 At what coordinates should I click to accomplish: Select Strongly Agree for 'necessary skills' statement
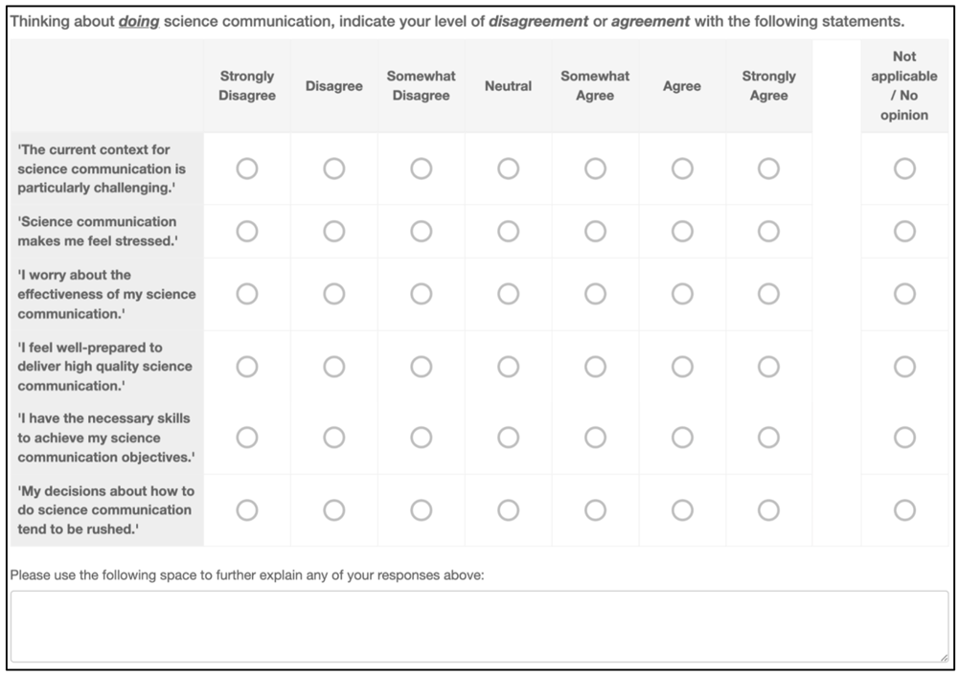click(768, 438)
